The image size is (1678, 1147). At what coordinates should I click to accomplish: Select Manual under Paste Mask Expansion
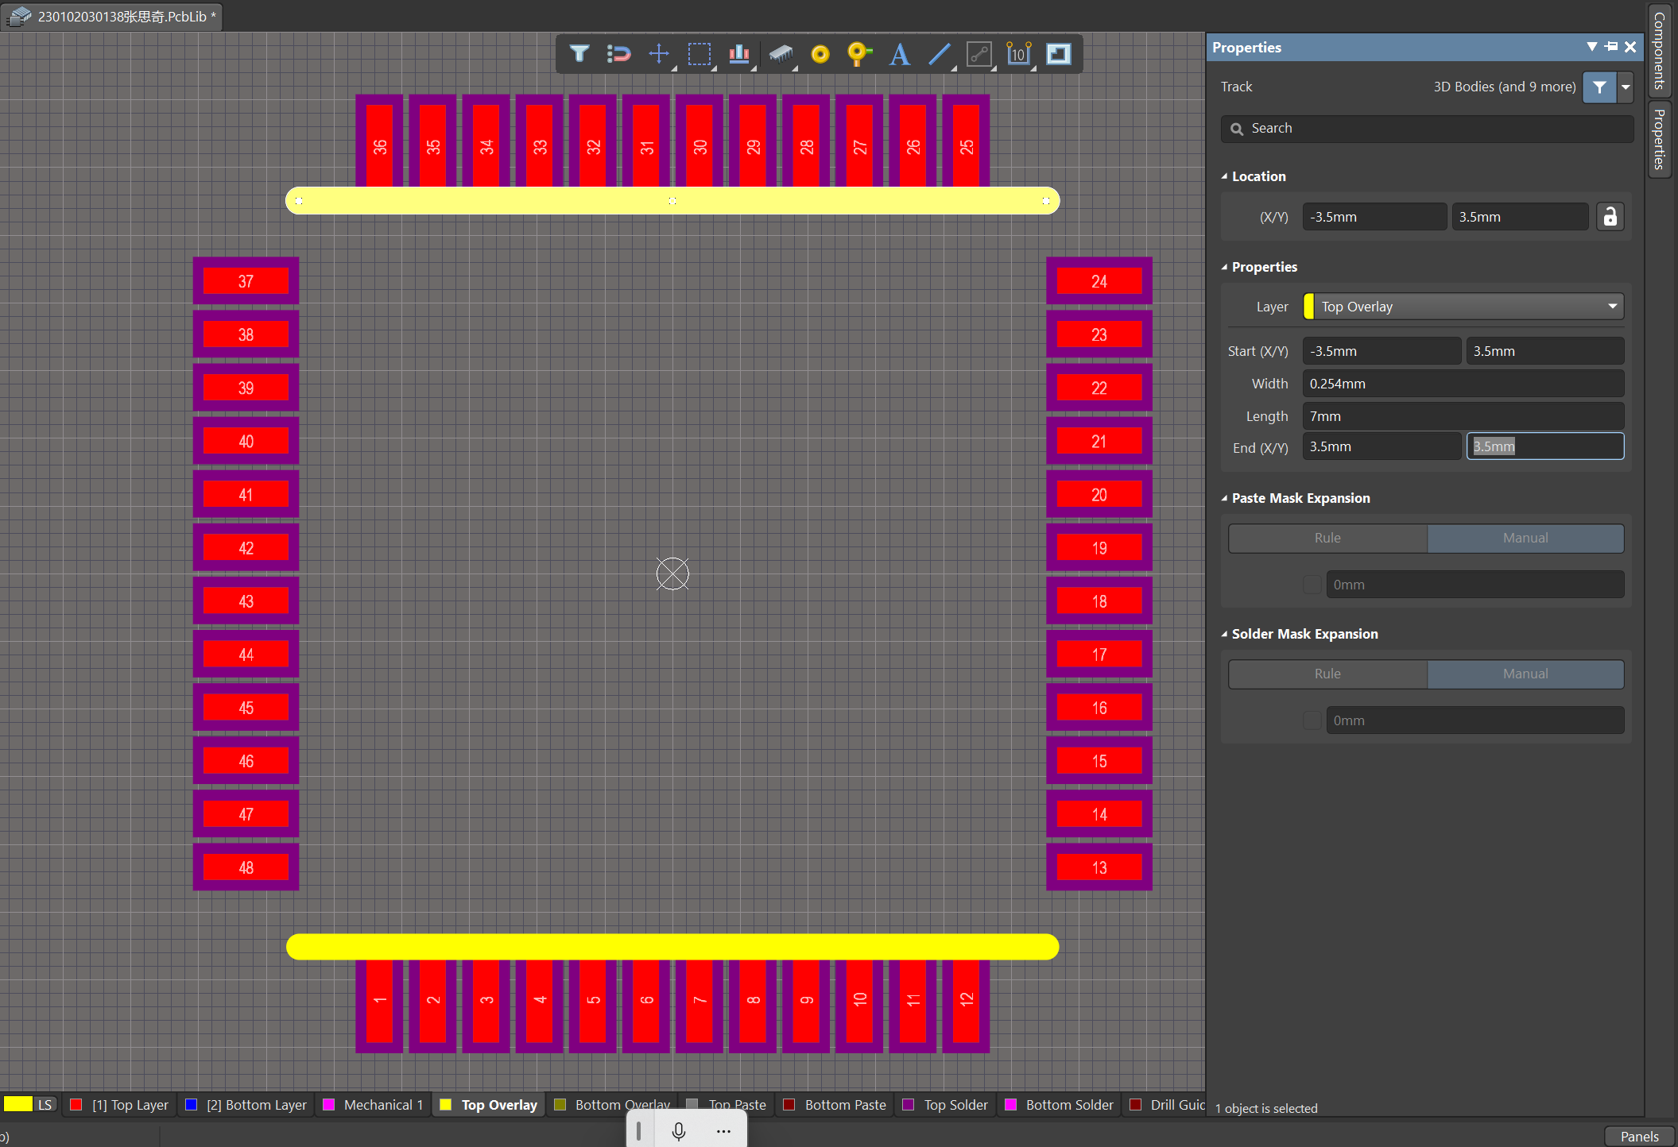click(1525, 538)
